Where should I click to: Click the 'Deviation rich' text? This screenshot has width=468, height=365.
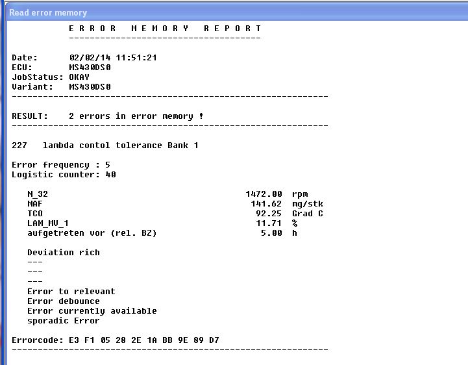pos(64,253)
